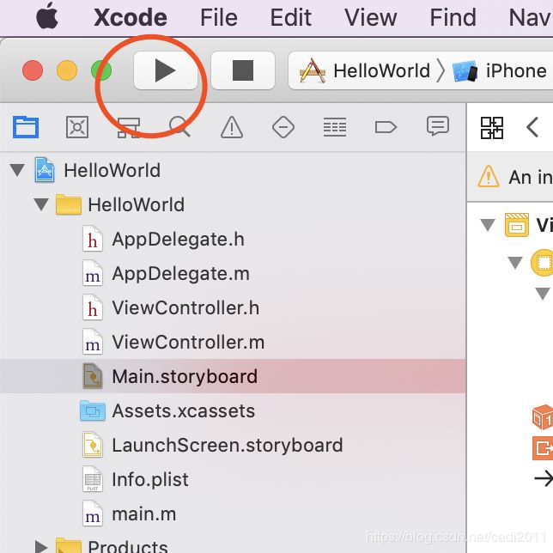Open the Find menu
The width and height of the screenshot is (553, 553).
(x=453, y=18)
